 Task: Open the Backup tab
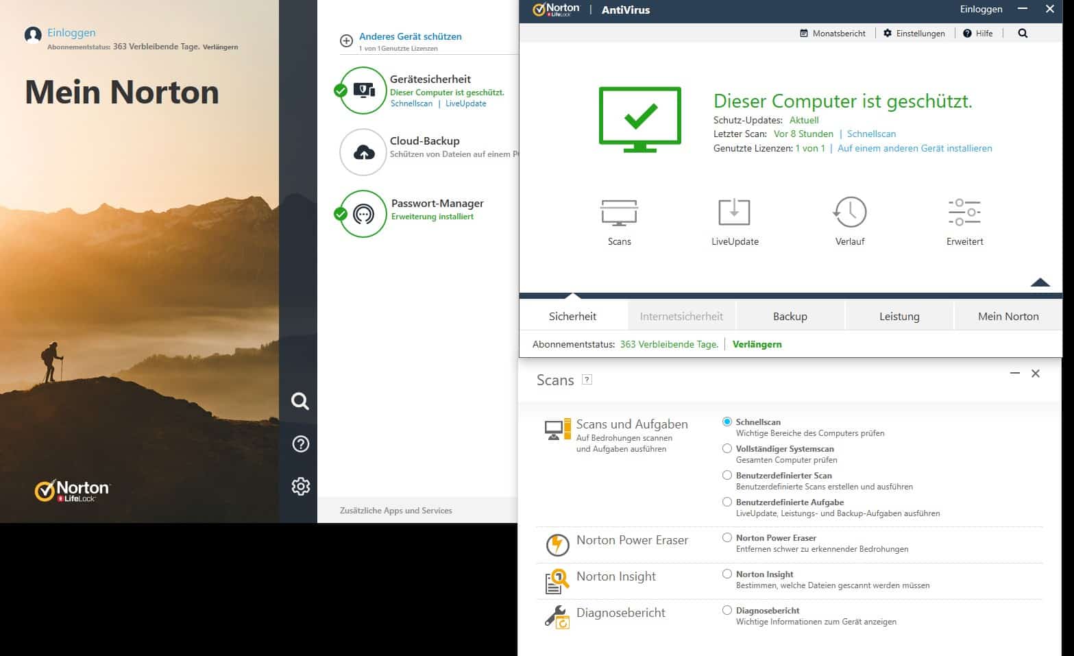[790, 316]
